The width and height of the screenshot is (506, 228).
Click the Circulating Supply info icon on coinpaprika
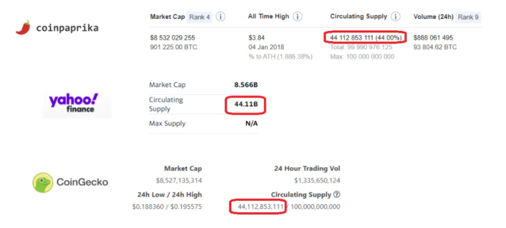pyautogui.click(x=396, y=17)
